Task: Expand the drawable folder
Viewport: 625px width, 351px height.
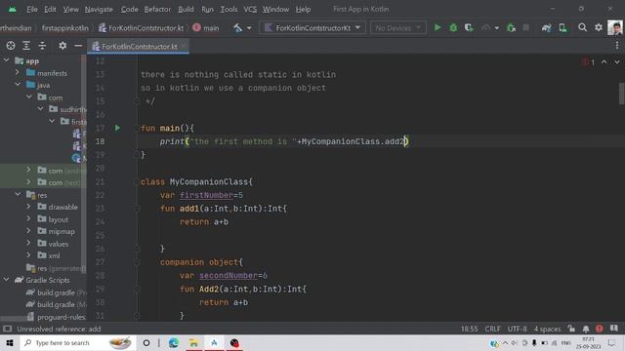Action: [x=28, y=207]
